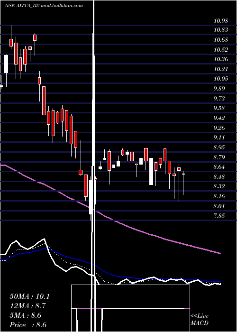Click the 5MA : 8.6 readout
This screenshot has height=332, width=237.
[26, 315]
